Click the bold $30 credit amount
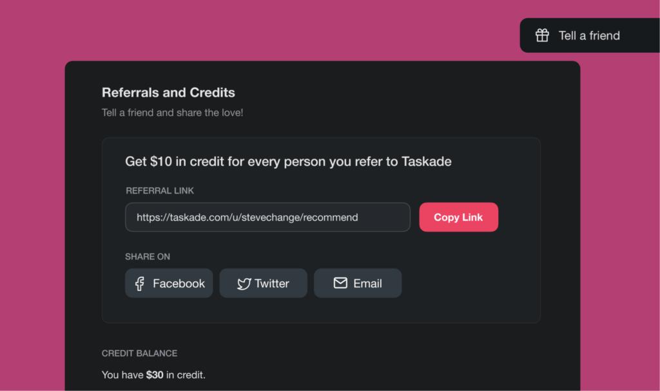This screenshot has width=660, height=391. (x=155, y=375)
